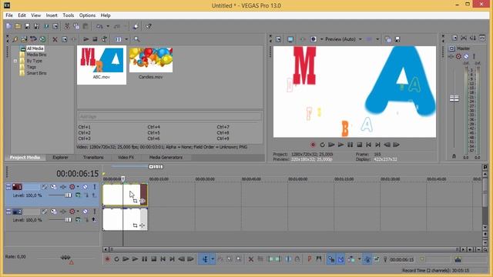
Task: Toggle Track 2 compositing mode button
Action: click(x=78, y=220)
